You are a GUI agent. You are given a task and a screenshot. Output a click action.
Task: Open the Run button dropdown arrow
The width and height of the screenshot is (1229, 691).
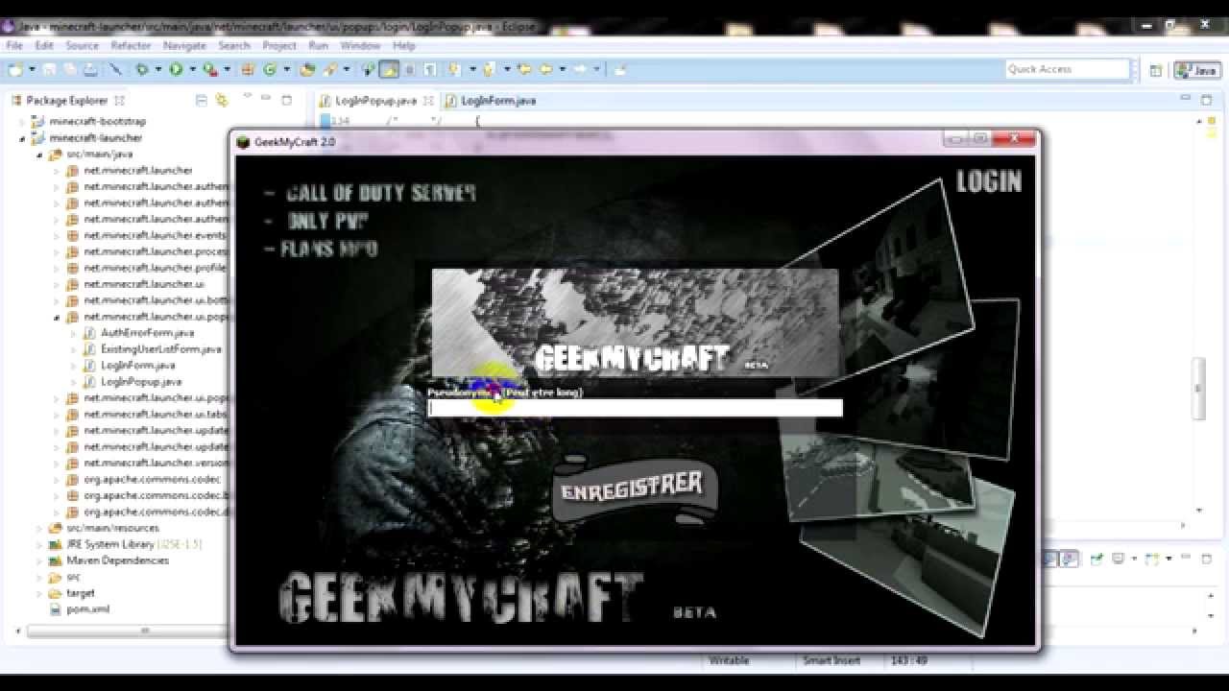pyautogui.click(x=192, y=69)
